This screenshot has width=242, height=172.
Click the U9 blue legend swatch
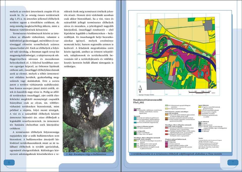point(200,131)
